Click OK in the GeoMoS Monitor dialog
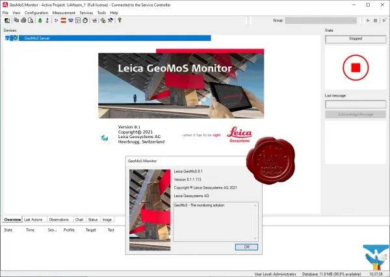This screenshot has height=277, width=390. pos(246,247)
